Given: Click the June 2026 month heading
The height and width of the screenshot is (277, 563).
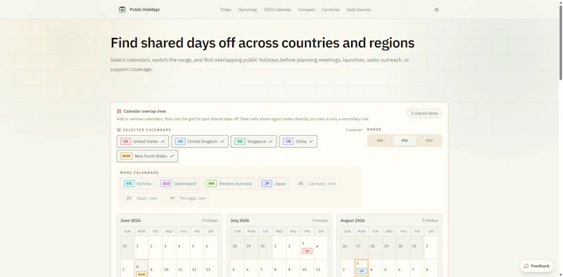Looking at the screenshot, I should coord(131,220).
